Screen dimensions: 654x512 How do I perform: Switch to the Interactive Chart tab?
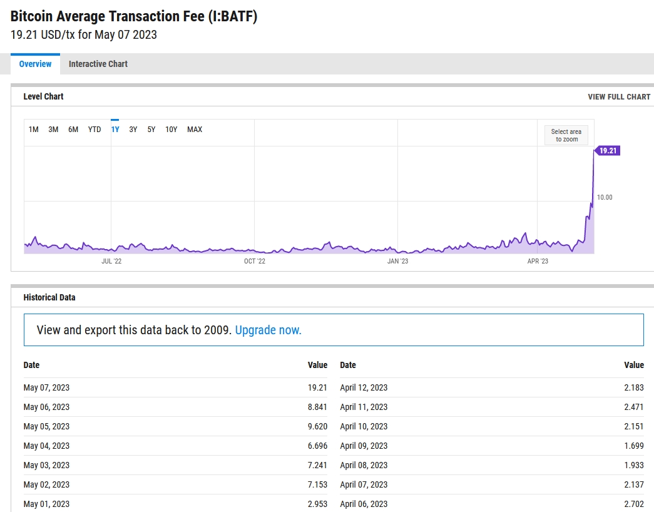(x=98, y=64)
